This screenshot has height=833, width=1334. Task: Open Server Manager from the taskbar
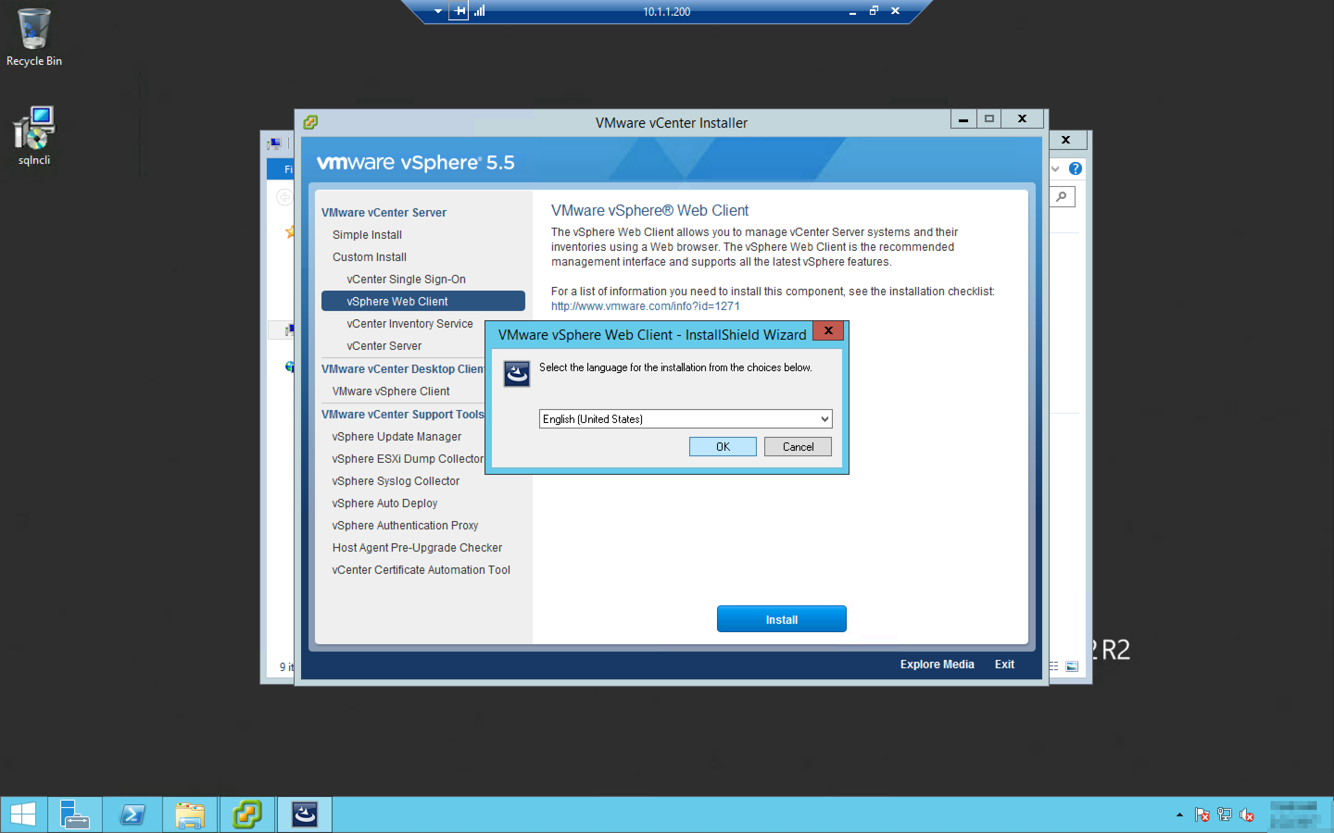pos(75,814)
